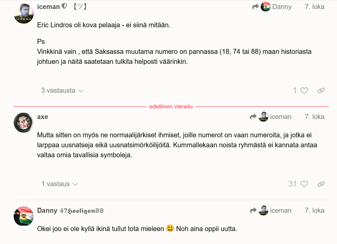Open Danny's username on the third post

tap(47, 210)
